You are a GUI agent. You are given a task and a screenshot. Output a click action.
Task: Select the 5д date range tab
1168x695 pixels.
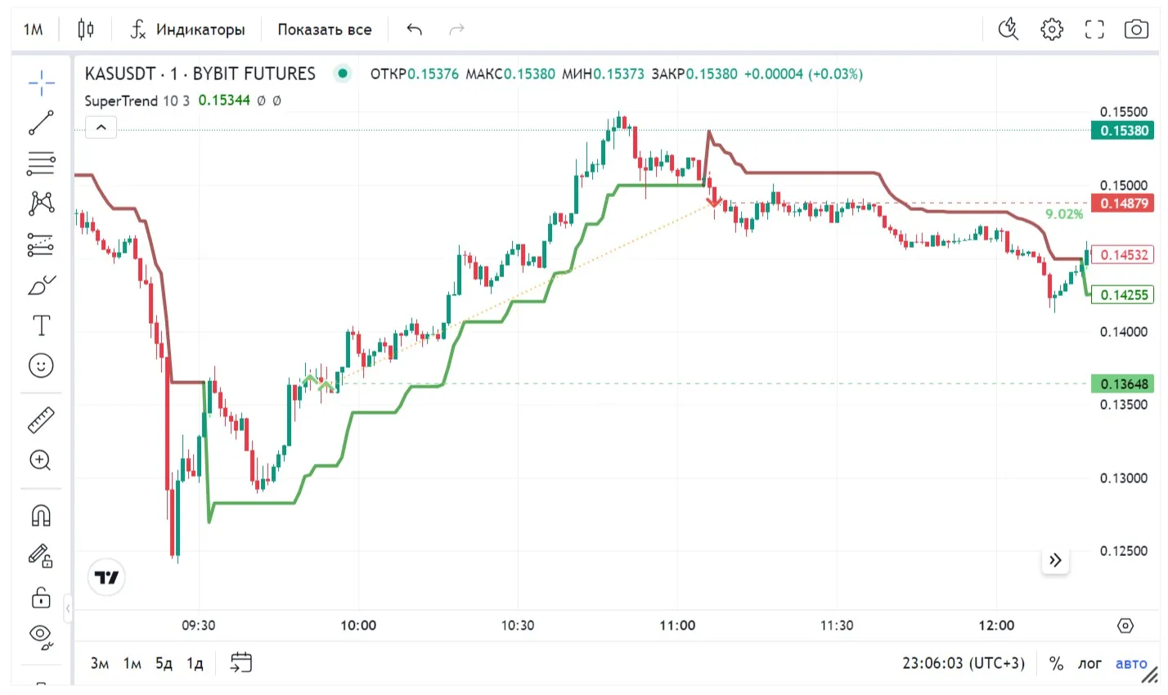pos(164,663)
